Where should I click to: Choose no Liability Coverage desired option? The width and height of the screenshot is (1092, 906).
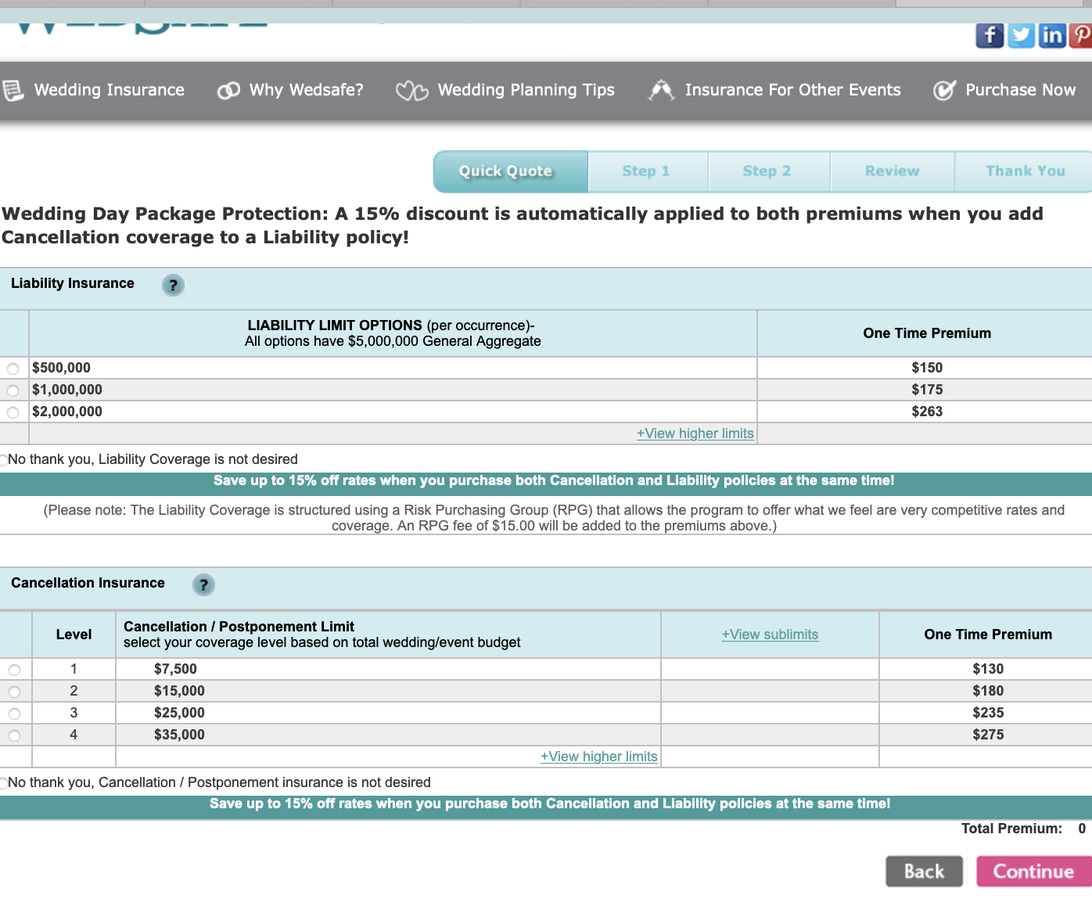[x=3, y=460]
